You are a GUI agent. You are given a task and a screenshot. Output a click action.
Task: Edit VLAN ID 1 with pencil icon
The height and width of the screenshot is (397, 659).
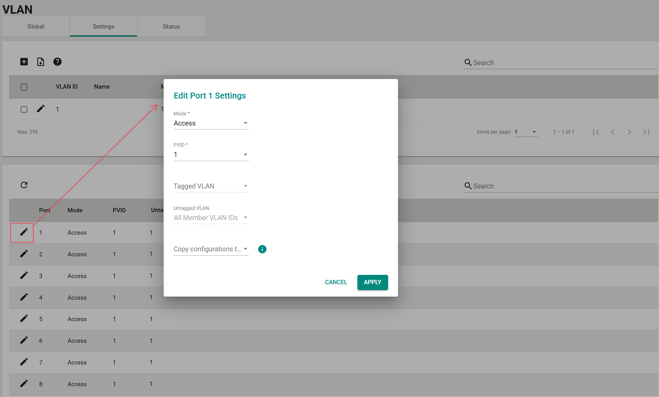(x=41, y=109)
